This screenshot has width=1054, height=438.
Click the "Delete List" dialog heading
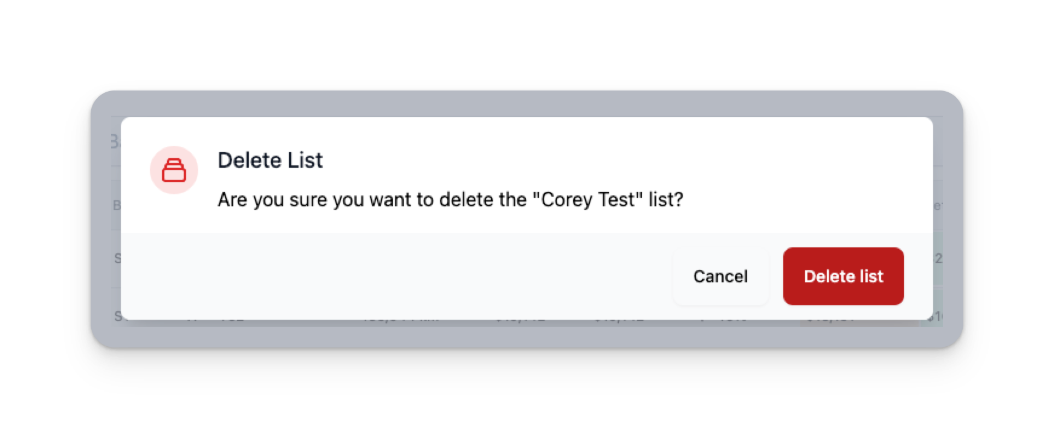270,160
